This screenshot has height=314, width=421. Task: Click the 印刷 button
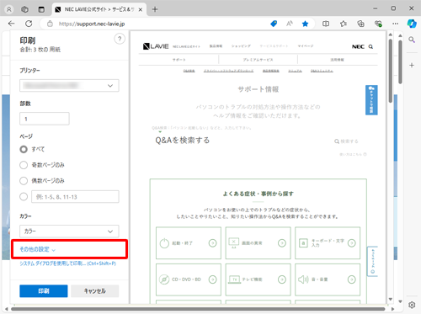pos(44,291)
